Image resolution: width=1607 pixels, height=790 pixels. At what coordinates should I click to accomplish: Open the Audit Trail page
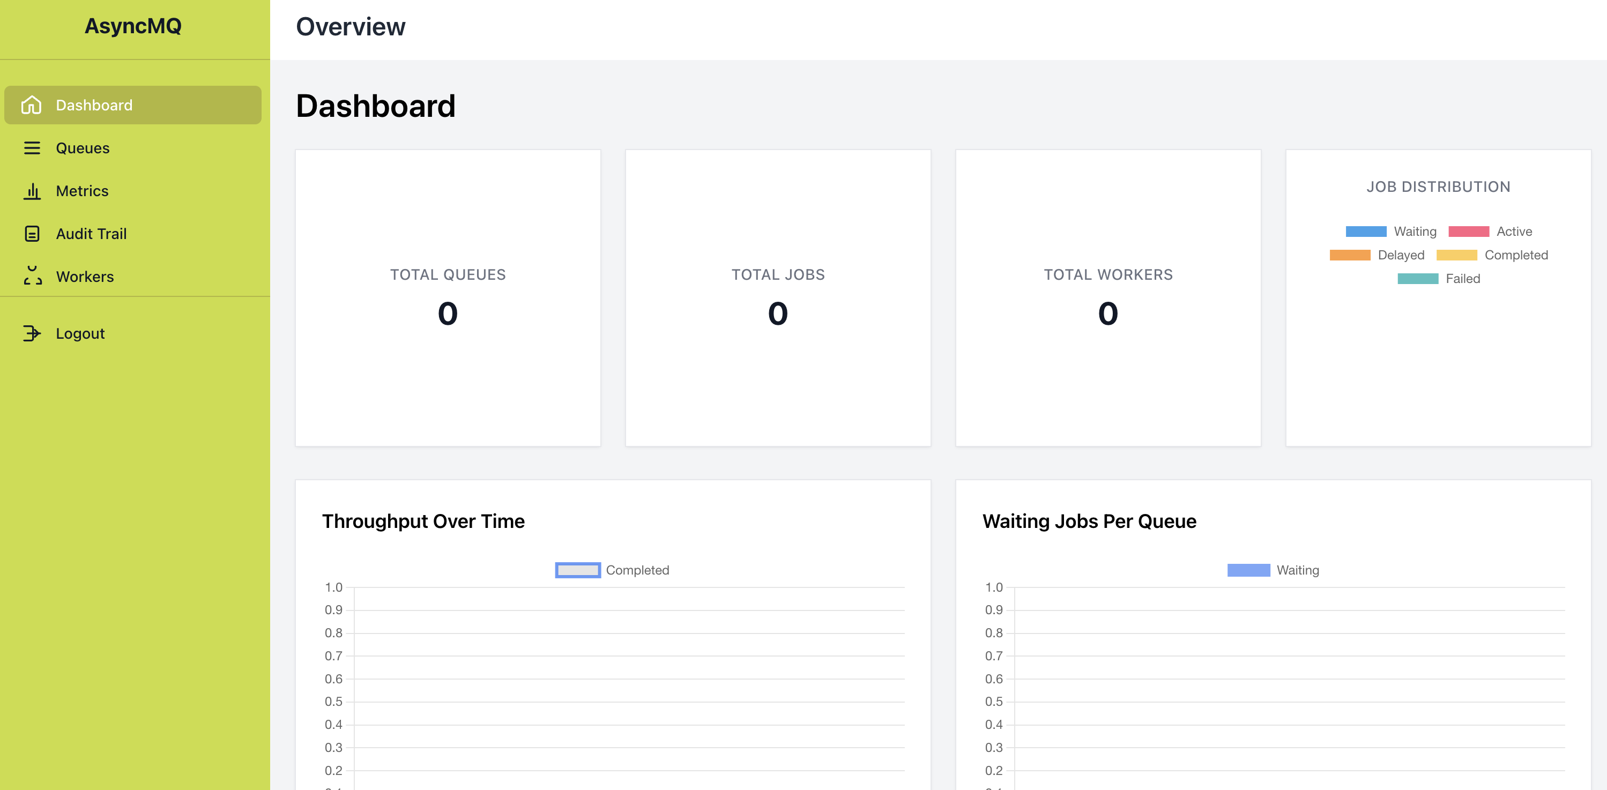click(91, 233)
